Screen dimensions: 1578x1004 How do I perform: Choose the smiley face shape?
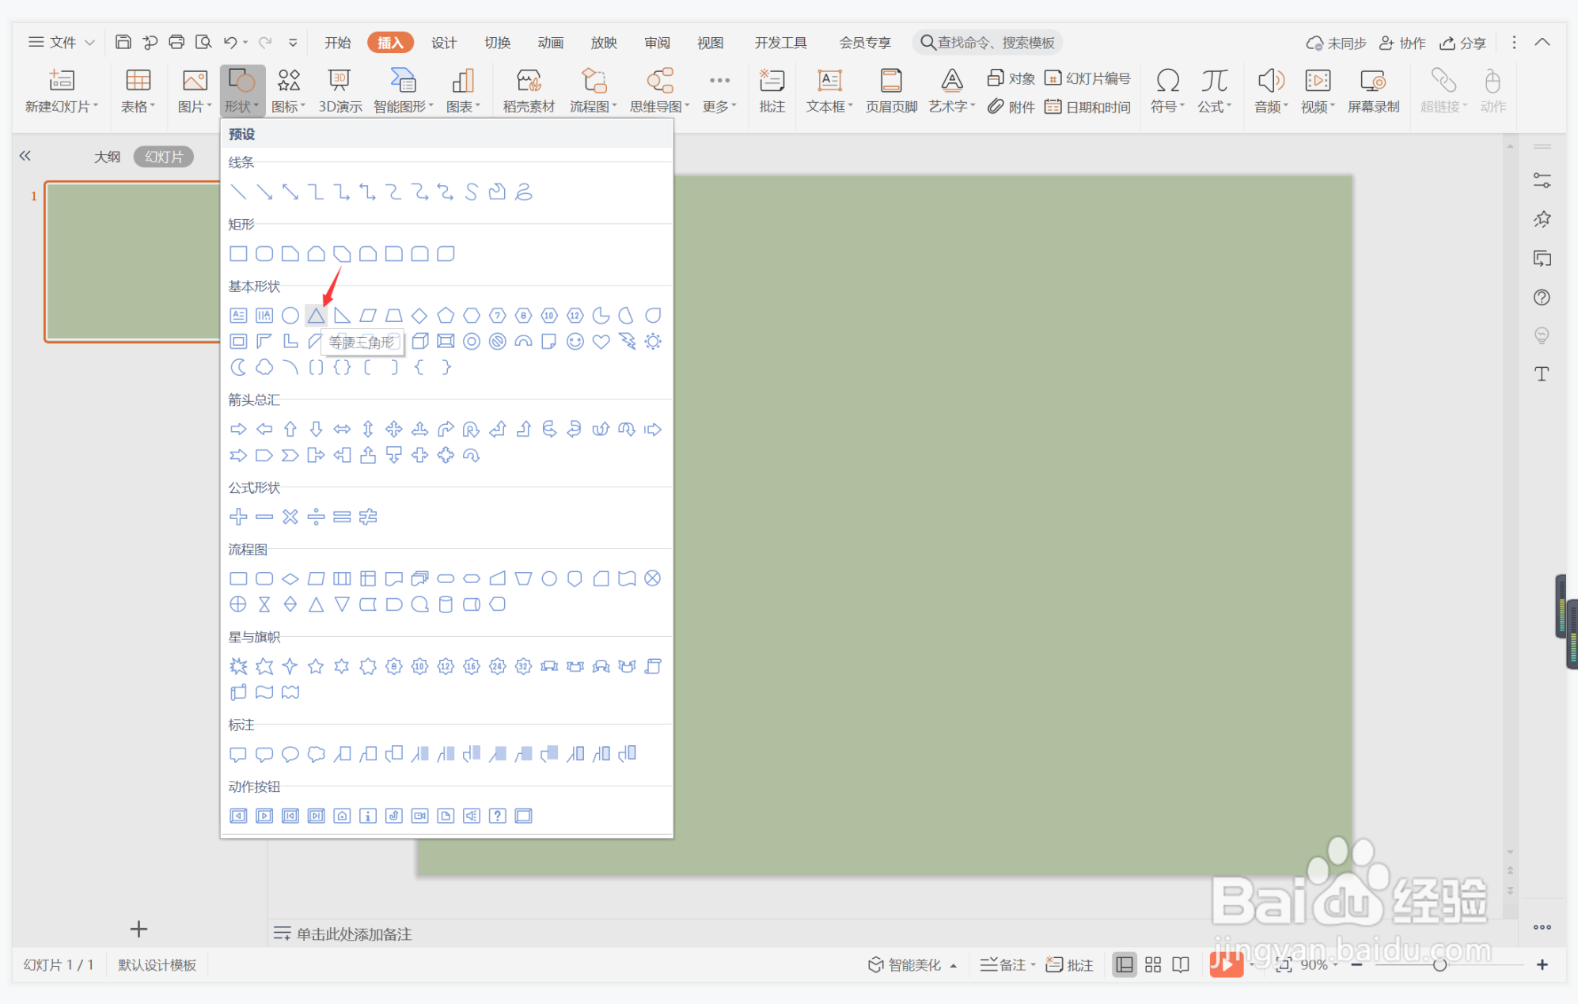[x=575, y=342]
